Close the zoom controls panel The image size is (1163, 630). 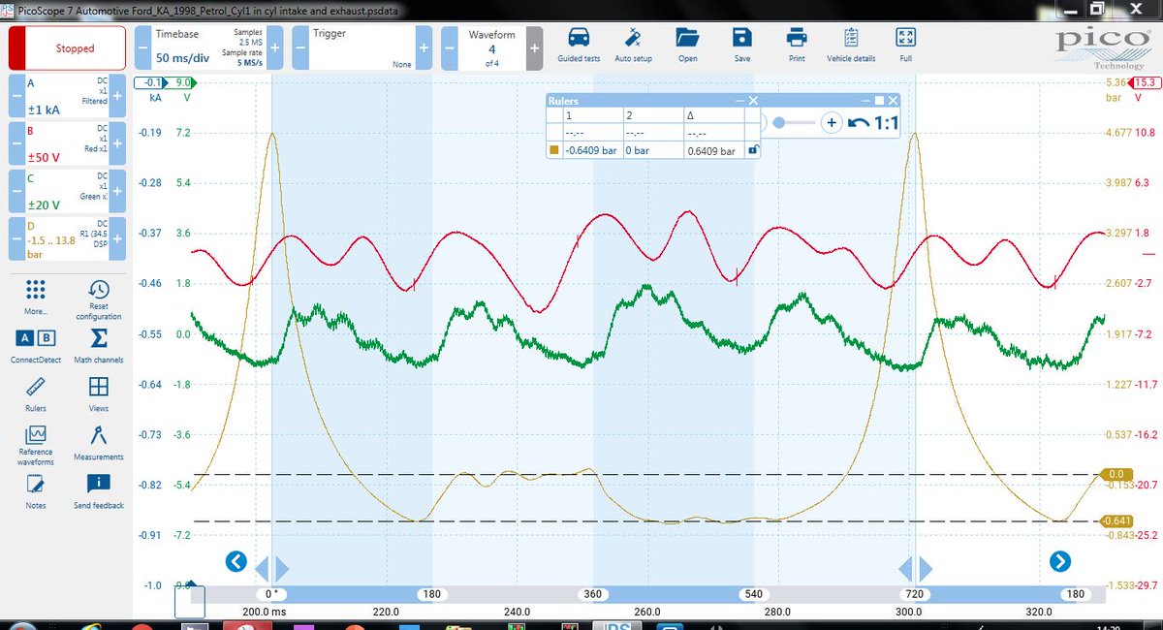pos(893,100)
